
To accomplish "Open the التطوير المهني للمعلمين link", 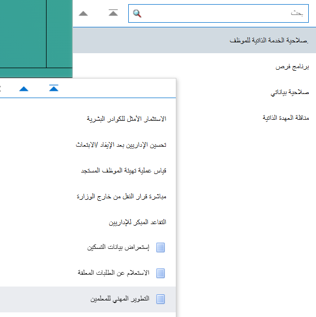I will coord(120,299).
